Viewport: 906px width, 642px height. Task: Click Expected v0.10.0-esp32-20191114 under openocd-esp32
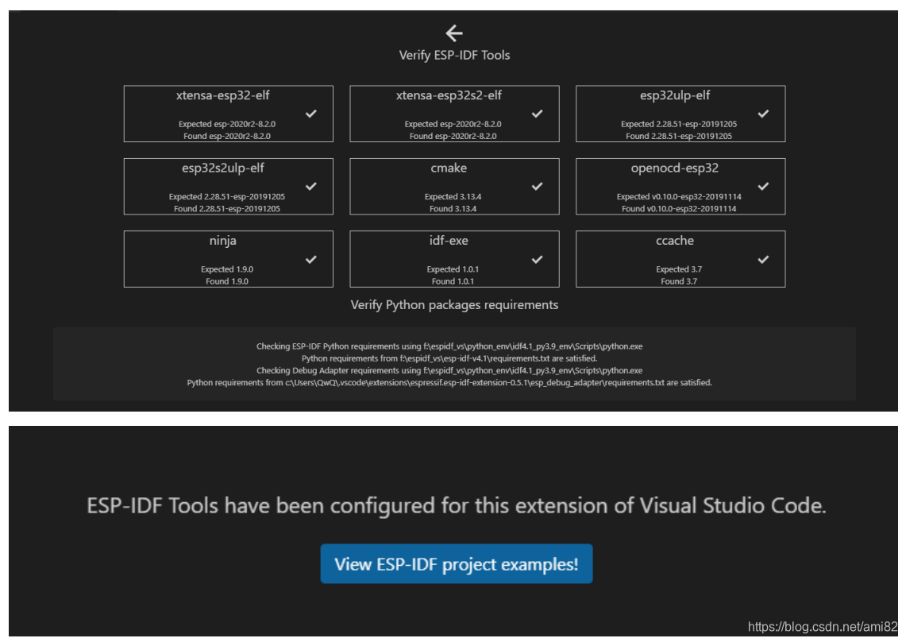(679, 196)
